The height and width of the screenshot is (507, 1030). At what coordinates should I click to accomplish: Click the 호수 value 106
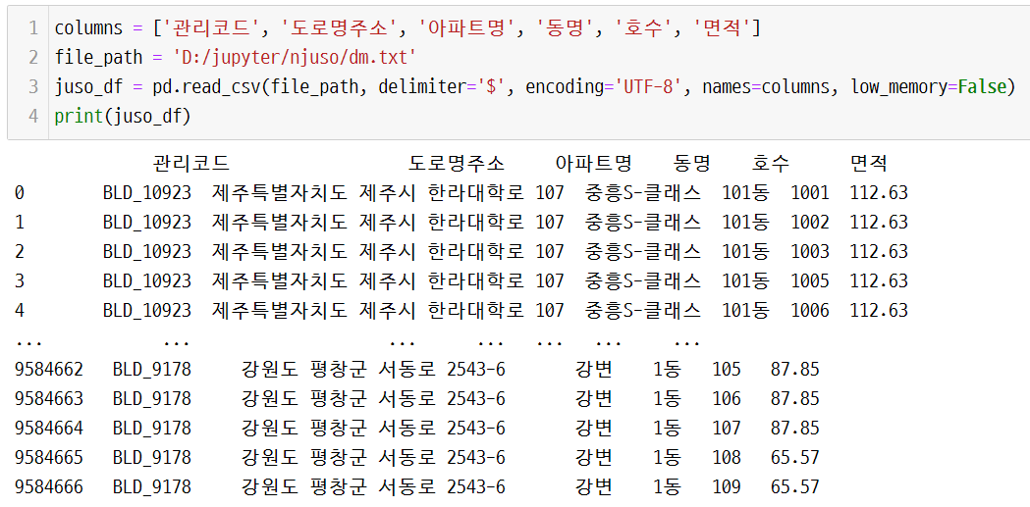727,398
